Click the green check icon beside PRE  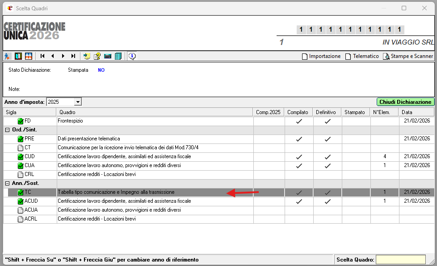pos(21,139)
